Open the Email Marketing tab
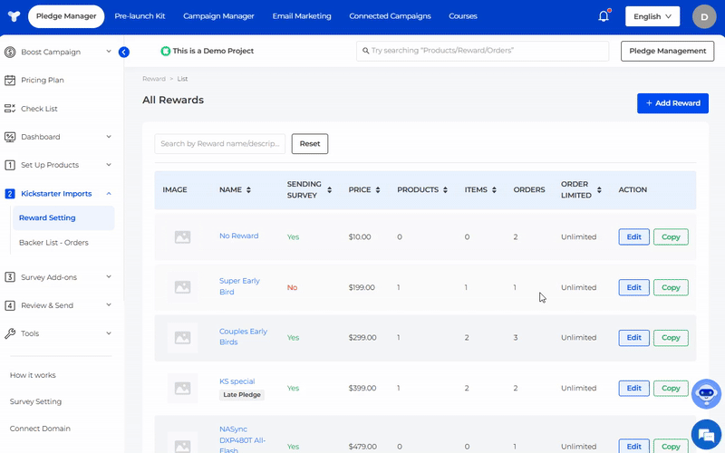 [x=302, y=16]
